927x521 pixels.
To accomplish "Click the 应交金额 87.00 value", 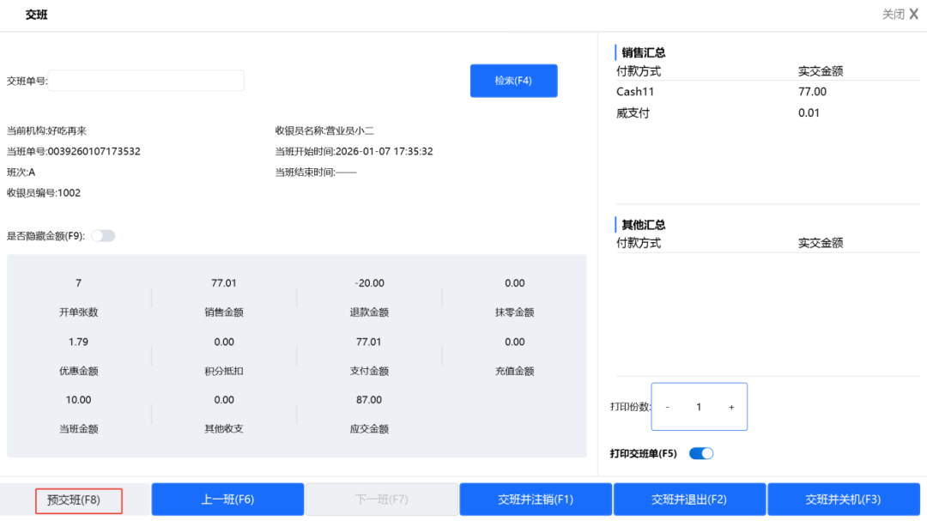I will coord(368,400).
